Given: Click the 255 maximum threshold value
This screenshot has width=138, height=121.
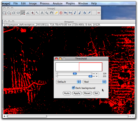Looking at the screenshot, I should (105, 76).
